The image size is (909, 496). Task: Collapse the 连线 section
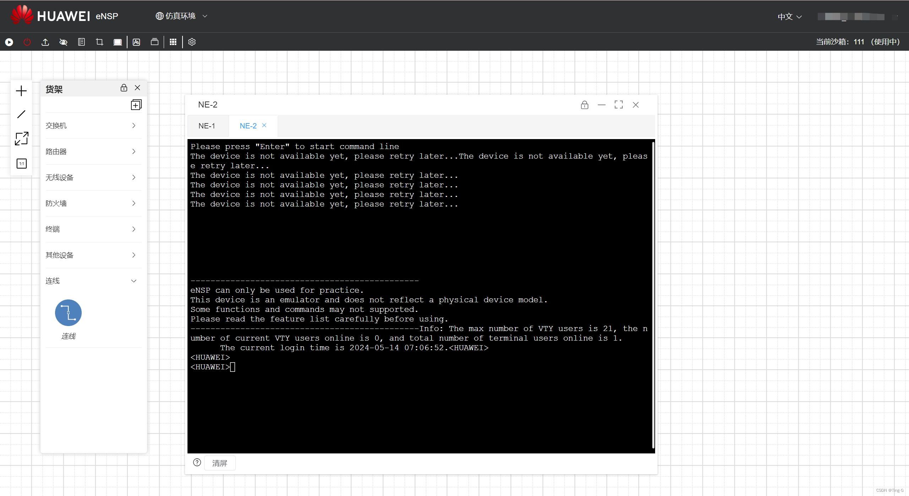134,281
